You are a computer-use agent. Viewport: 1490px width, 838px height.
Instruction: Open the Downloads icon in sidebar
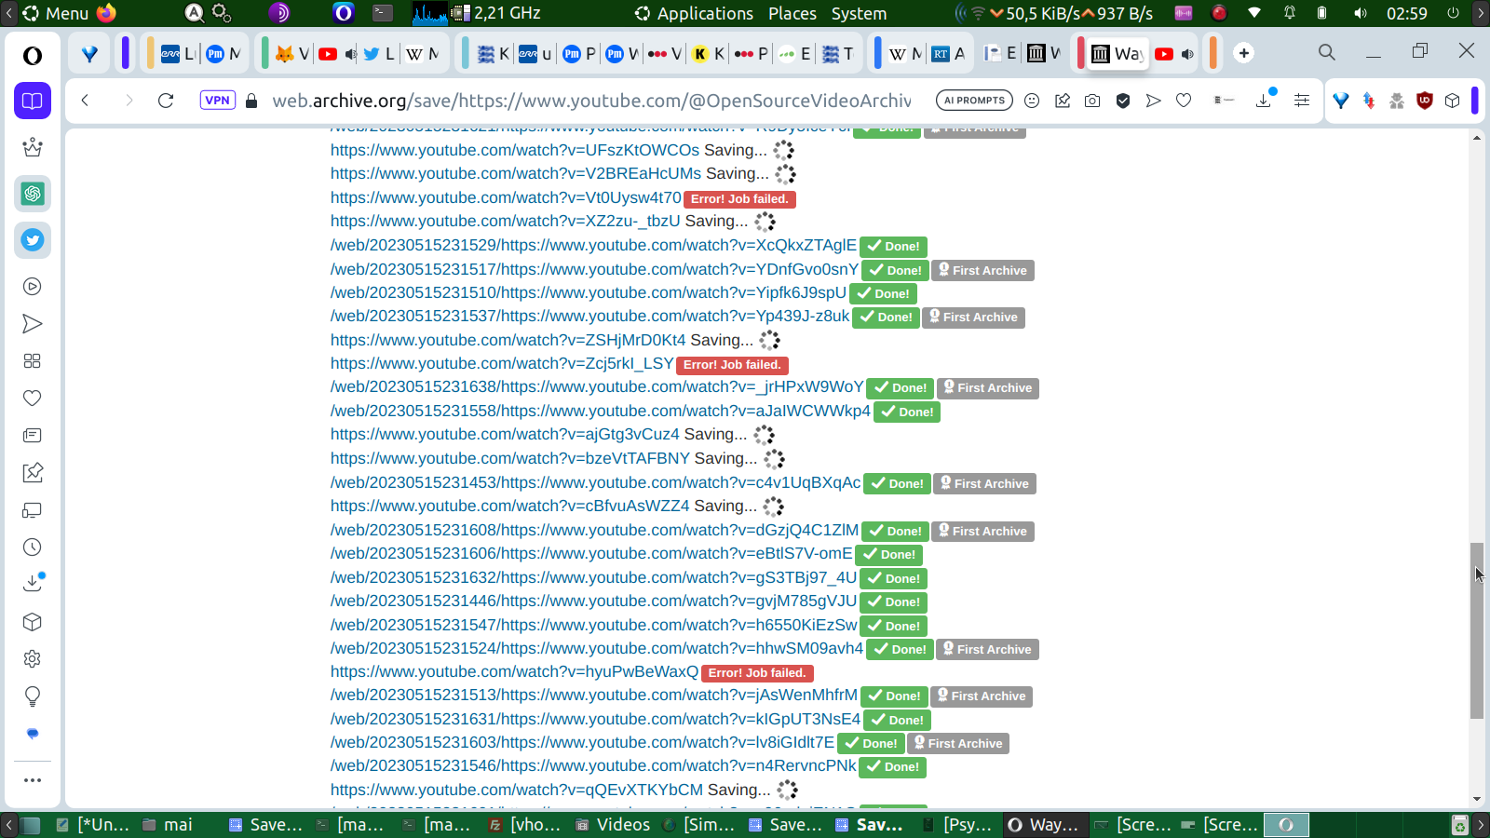click(x=33, y=584)
